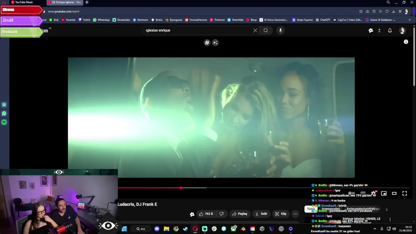Open Blender from the taskbar
The image size is (416, 234).
(243, 229)
